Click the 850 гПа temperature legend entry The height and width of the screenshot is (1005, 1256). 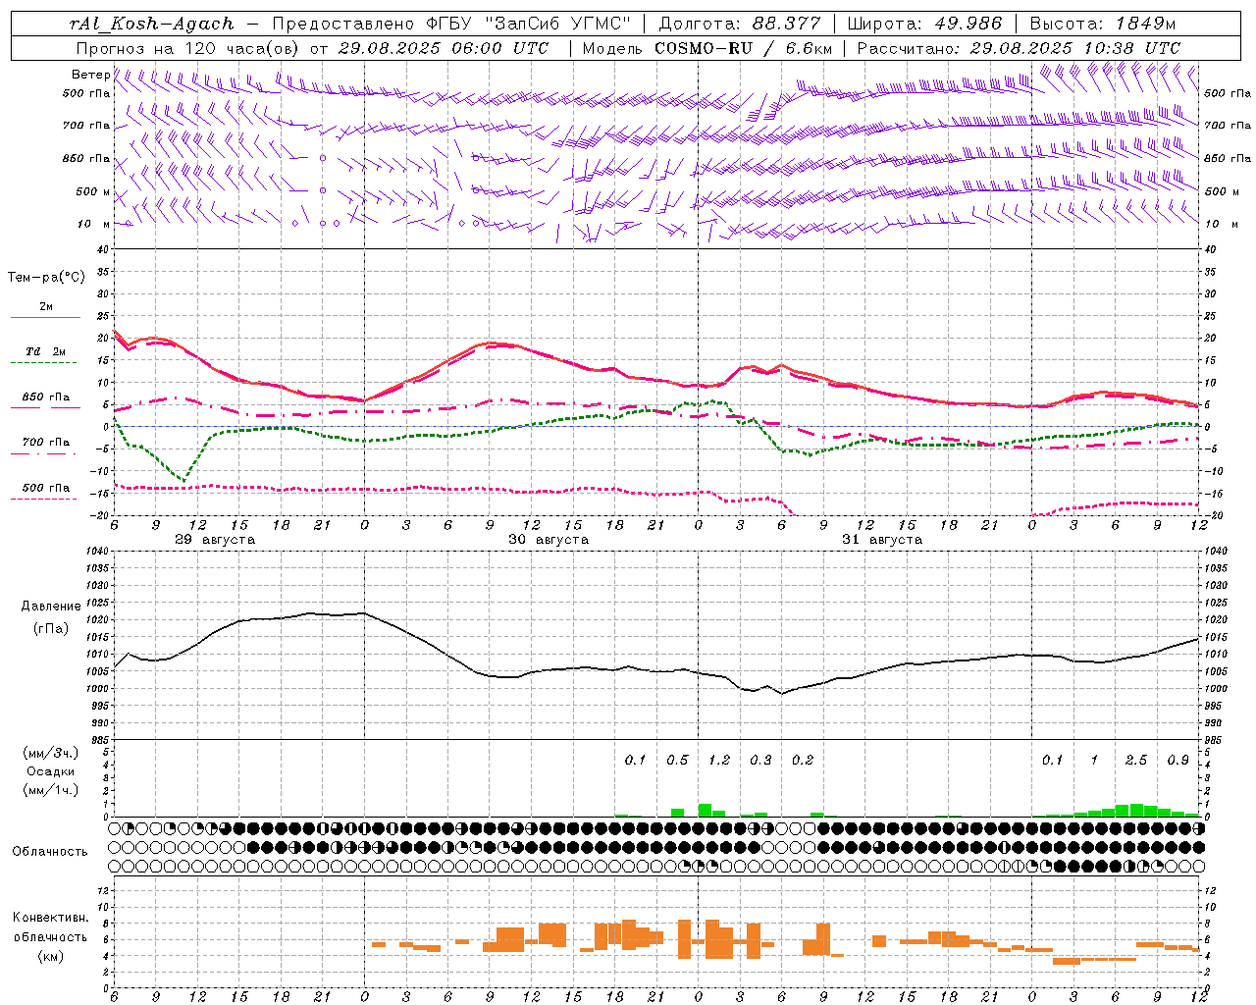46,397
